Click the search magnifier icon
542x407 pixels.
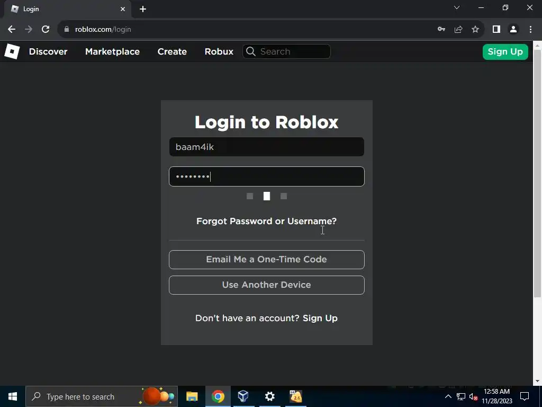tap(251, 51)
